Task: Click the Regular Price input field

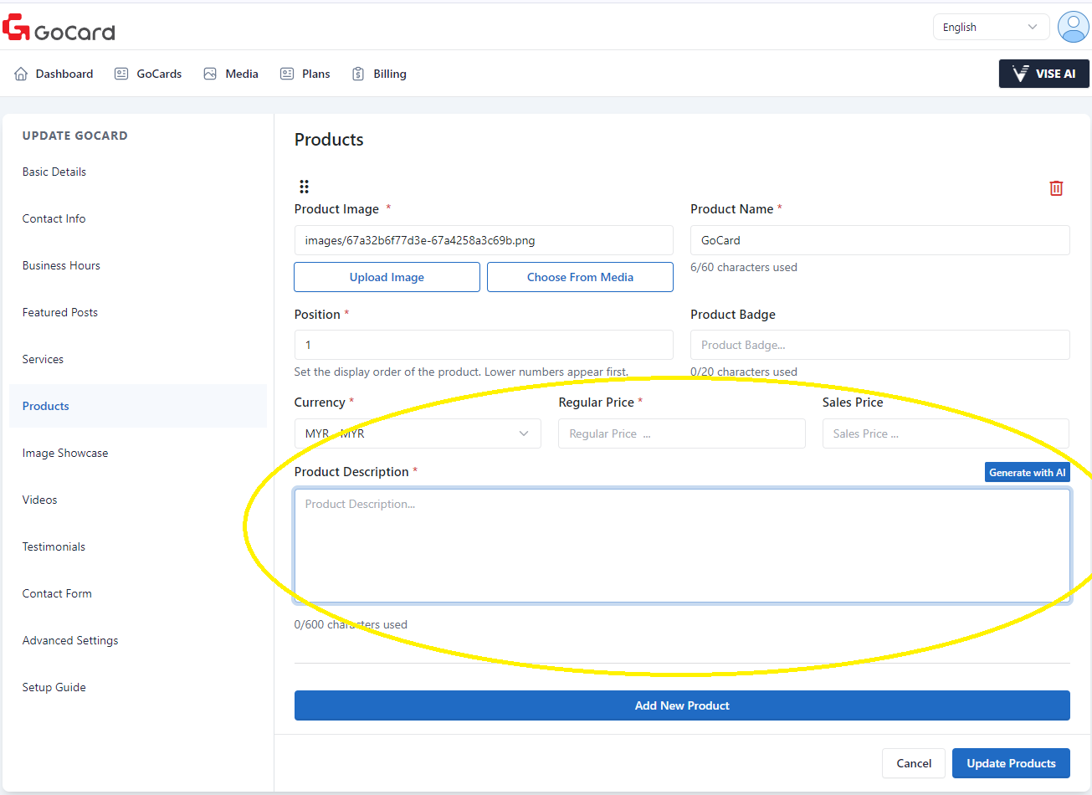Action: pos(681,433)
